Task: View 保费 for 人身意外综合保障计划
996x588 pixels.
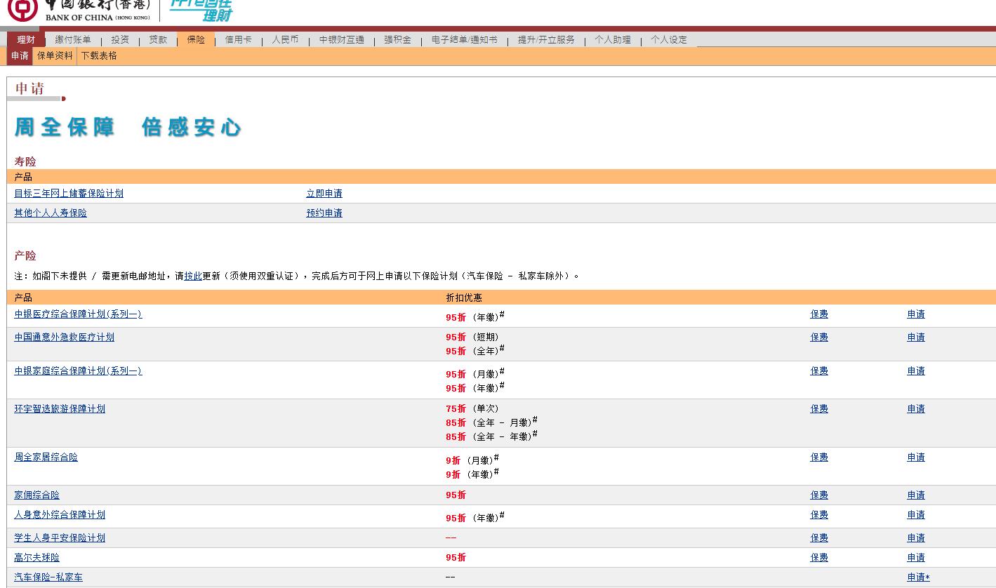Action: pos(819,515)
